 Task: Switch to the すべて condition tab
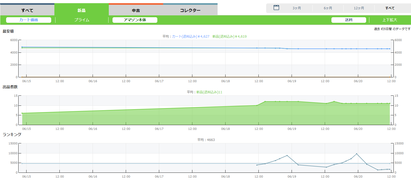pos(27,10)
